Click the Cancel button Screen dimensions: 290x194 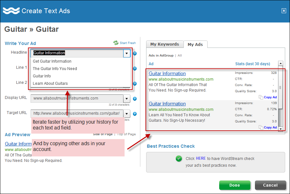pos(270,185)
